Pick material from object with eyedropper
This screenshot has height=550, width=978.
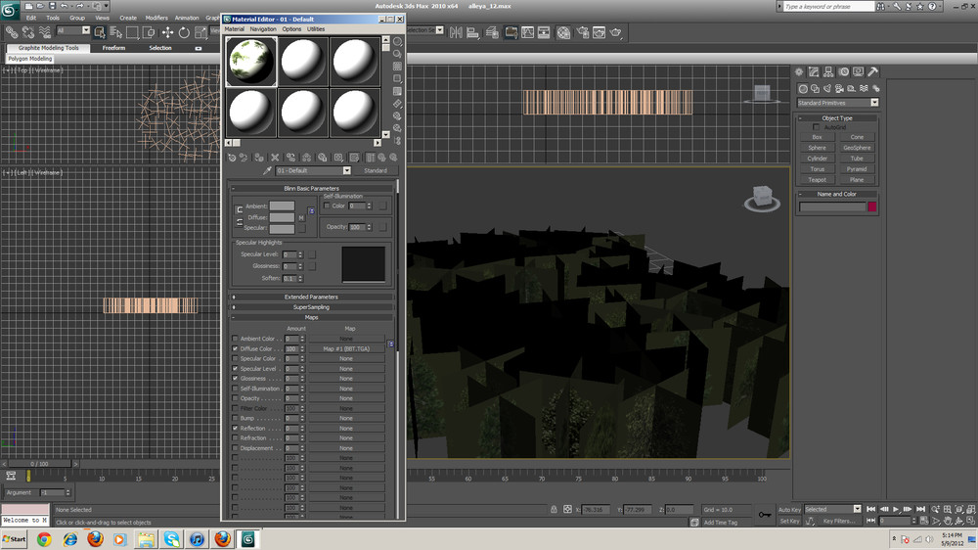266,170
